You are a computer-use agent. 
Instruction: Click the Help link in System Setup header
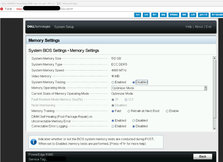(x=189, y=27)
